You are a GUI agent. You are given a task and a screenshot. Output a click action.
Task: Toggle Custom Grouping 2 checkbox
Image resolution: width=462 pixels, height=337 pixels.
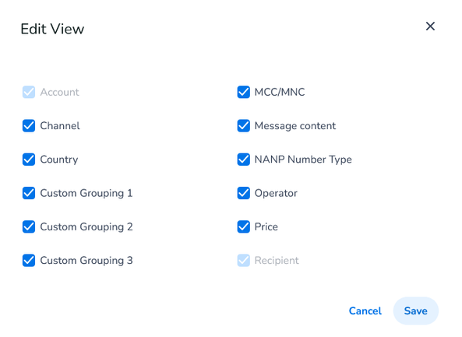coord(29,226)
